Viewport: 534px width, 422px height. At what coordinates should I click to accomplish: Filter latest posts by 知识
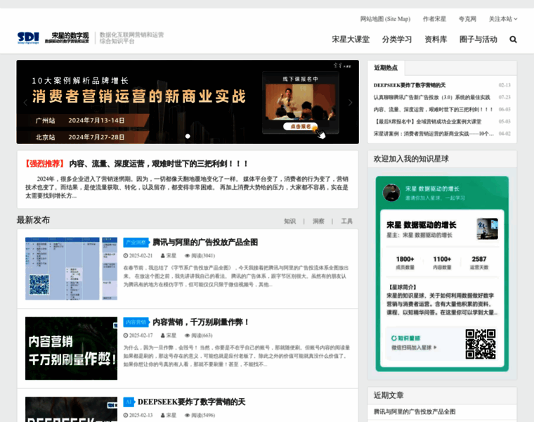[x=289, y=222]
